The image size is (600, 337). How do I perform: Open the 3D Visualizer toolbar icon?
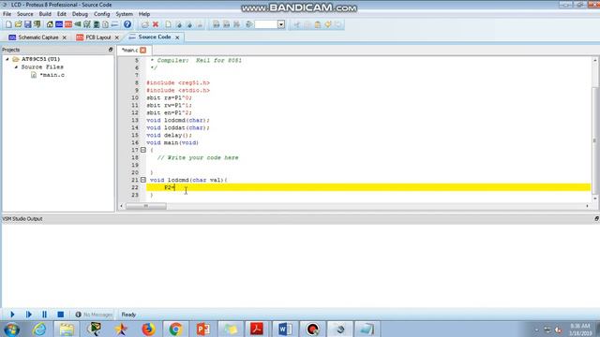78,24
